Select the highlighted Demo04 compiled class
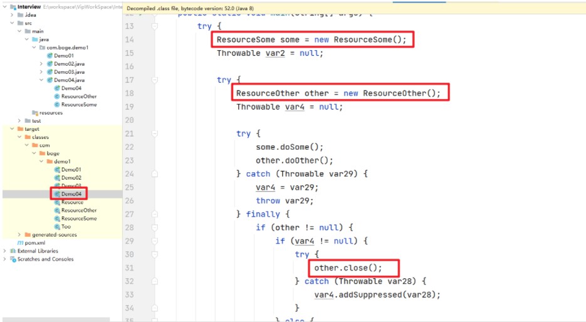This screenshot has width=586, height=322. 71,194
